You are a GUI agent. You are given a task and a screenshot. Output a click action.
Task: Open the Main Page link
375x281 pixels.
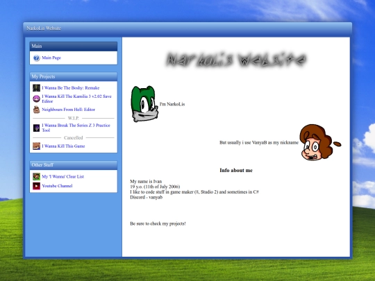(51, 58)
